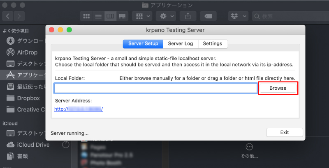Open the server address http link

point(79,109)
